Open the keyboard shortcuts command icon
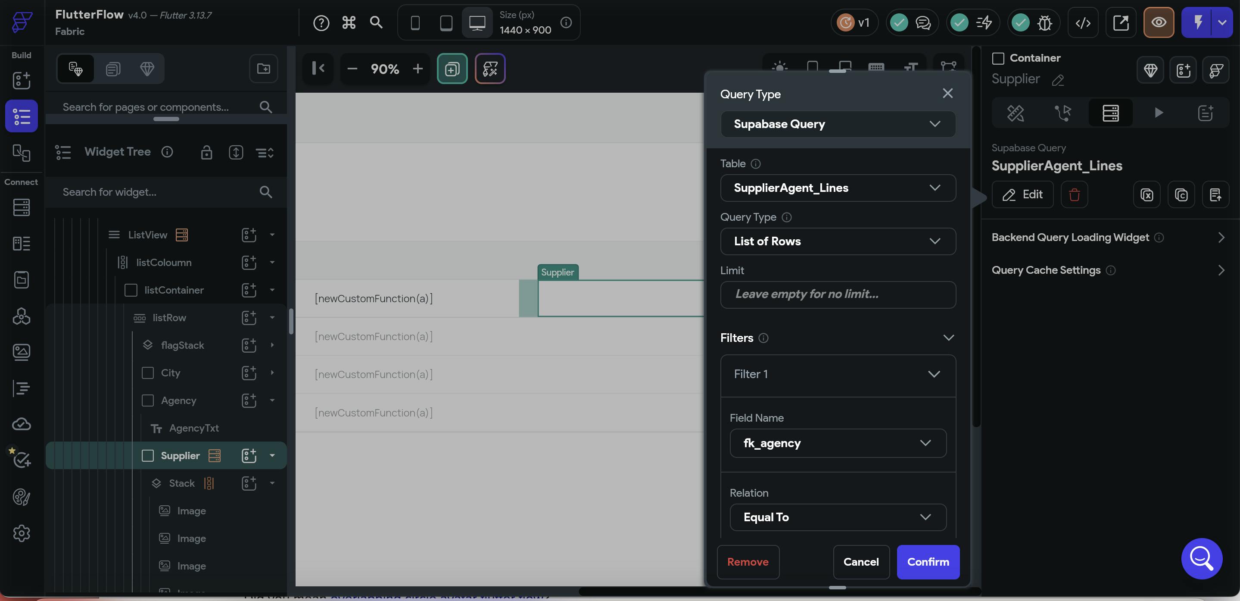The width and height of the screenshot is (1240, 601). click(x=349, y=22)
